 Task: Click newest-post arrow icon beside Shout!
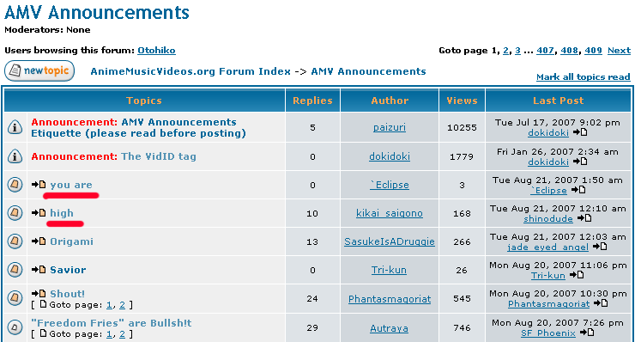click(39, 293)
